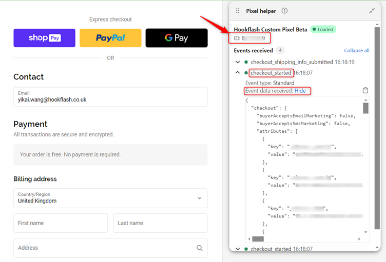
Task: Click the Express checkout label
Action: pyautogui.click(x=110, y=19)
